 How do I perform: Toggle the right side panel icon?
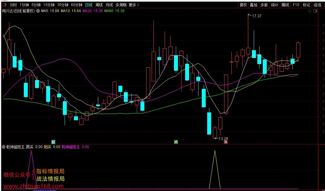pos(315,11)
